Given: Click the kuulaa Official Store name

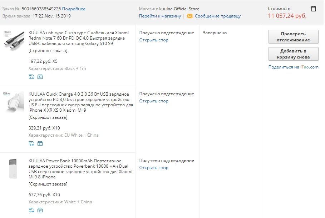Looking at the screenshot, I should coord(179,9).
